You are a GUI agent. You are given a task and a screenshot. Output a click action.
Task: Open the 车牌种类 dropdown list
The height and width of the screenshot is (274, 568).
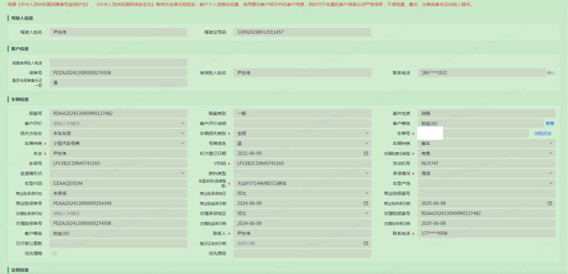coord(183,143)
